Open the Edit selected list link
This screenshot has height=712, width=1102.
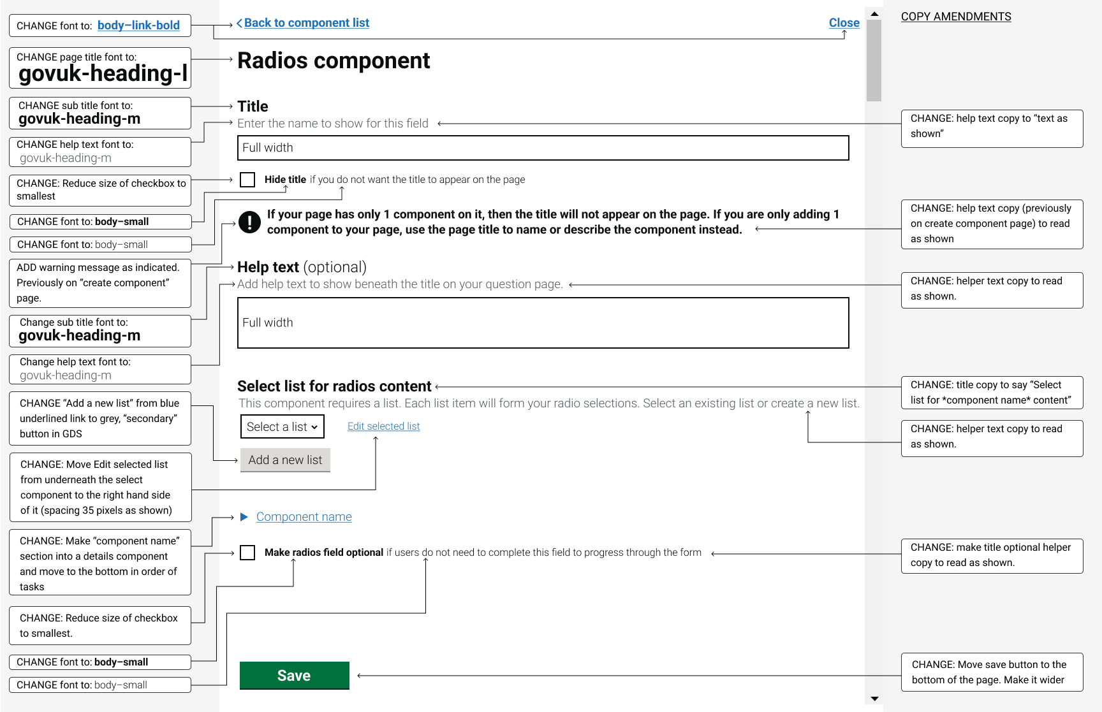click(x=383, y=426)
